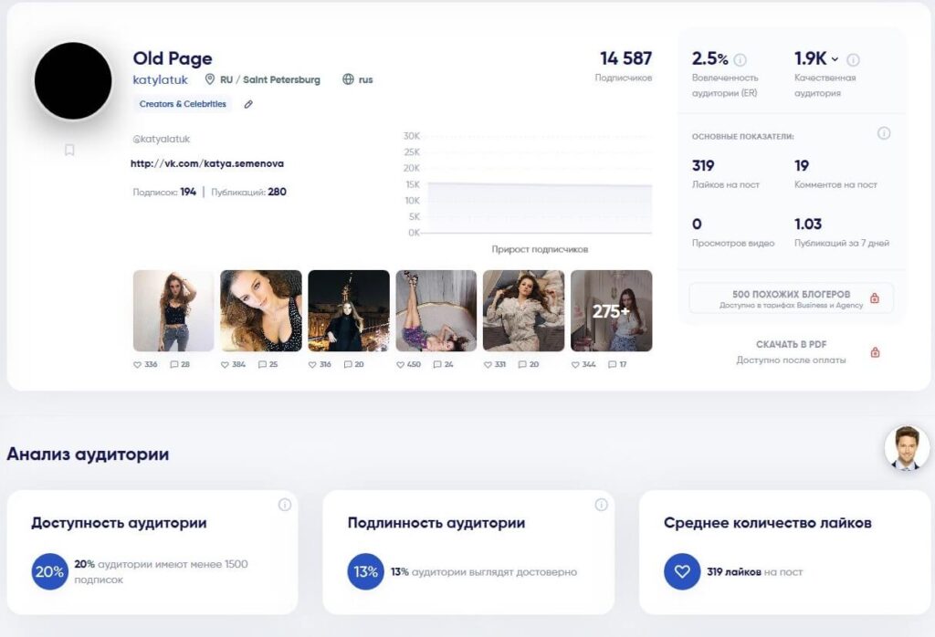Click the bookmark icon under the avatar
Screen dimensions: 935x637
[x=69, y=150]
